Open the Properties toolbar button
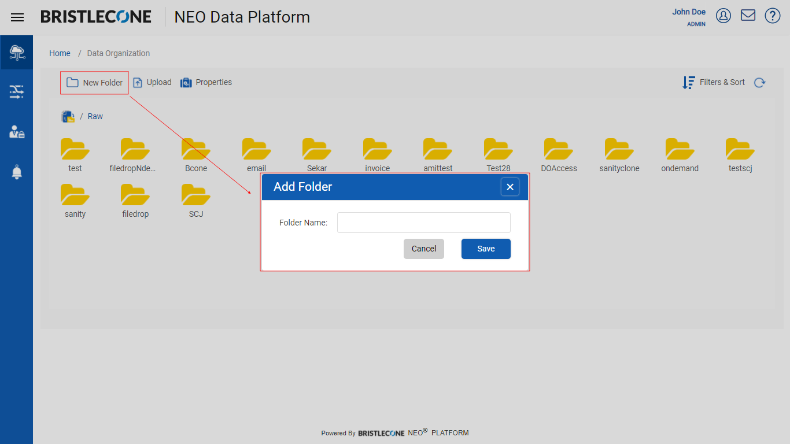Screen dimensions: 790x444 [x=206, y=83]
